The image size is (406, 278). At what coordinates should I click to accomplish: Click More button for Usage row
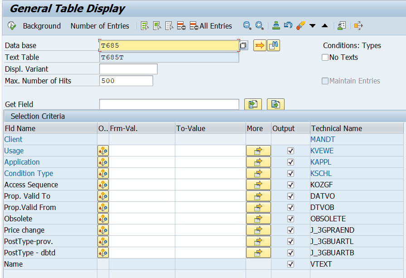pos(258,151)
